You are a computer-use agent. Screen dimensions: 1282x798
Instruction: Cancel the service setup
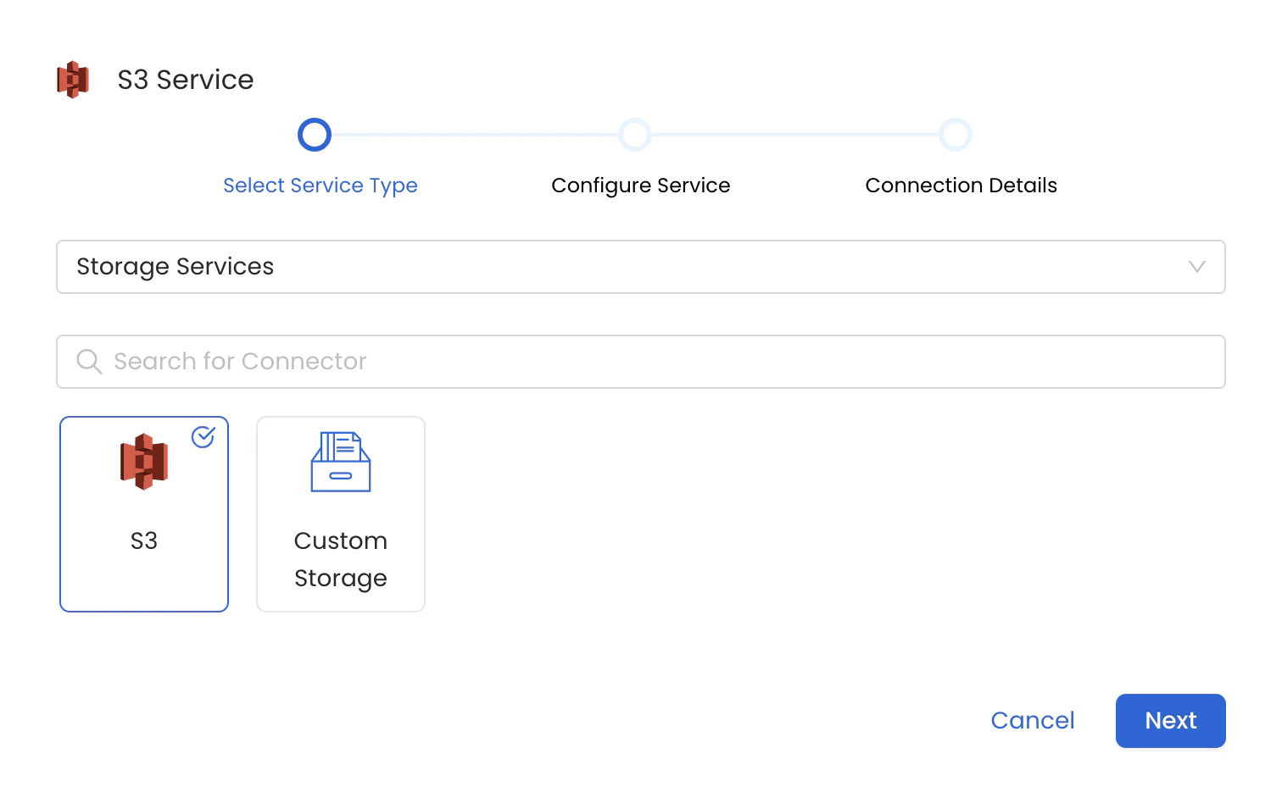coord(1033,720)
